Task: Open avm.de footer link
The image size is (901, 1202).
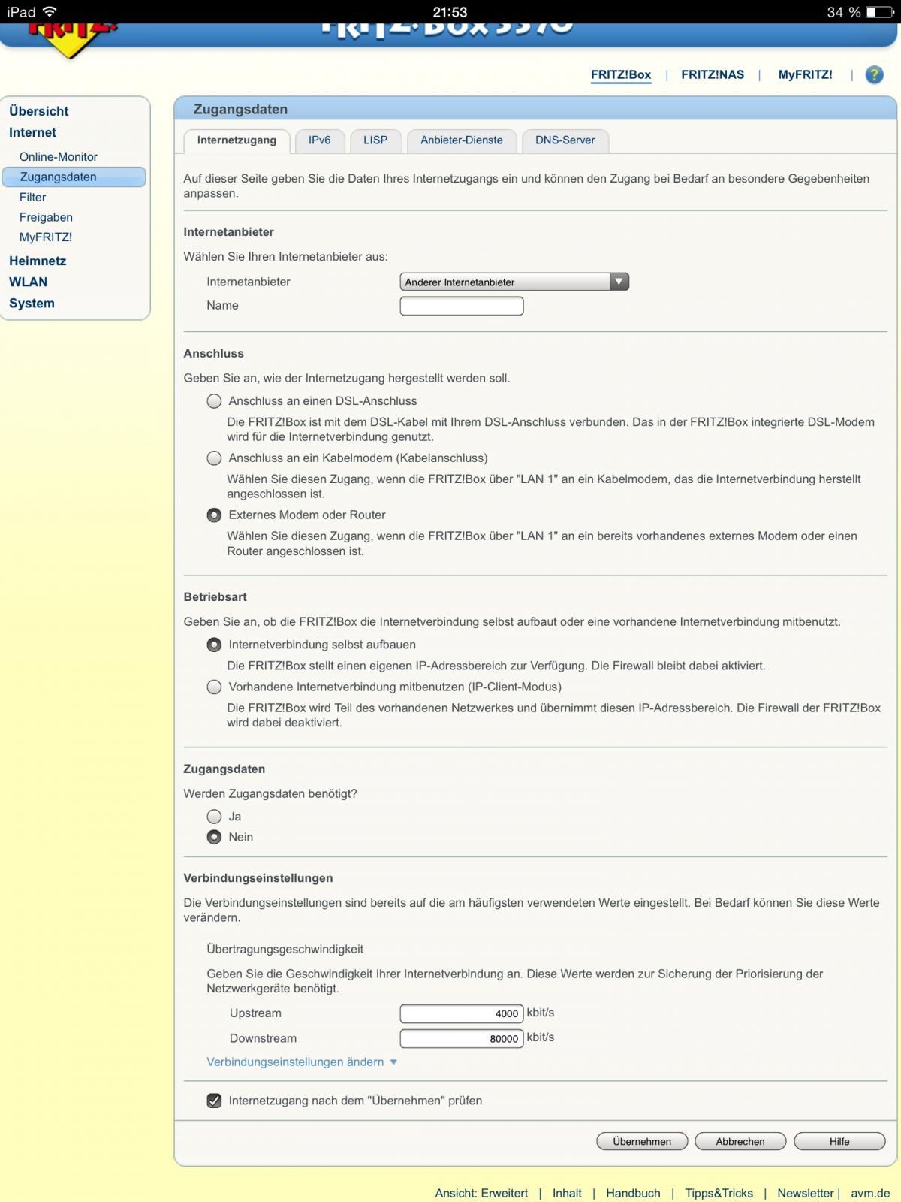Action: 870,1193
